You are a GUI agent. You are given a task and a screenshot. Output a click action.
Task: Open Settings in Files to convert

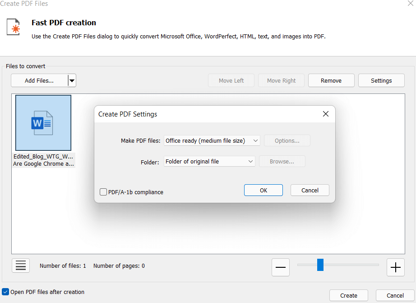(381, 80)
